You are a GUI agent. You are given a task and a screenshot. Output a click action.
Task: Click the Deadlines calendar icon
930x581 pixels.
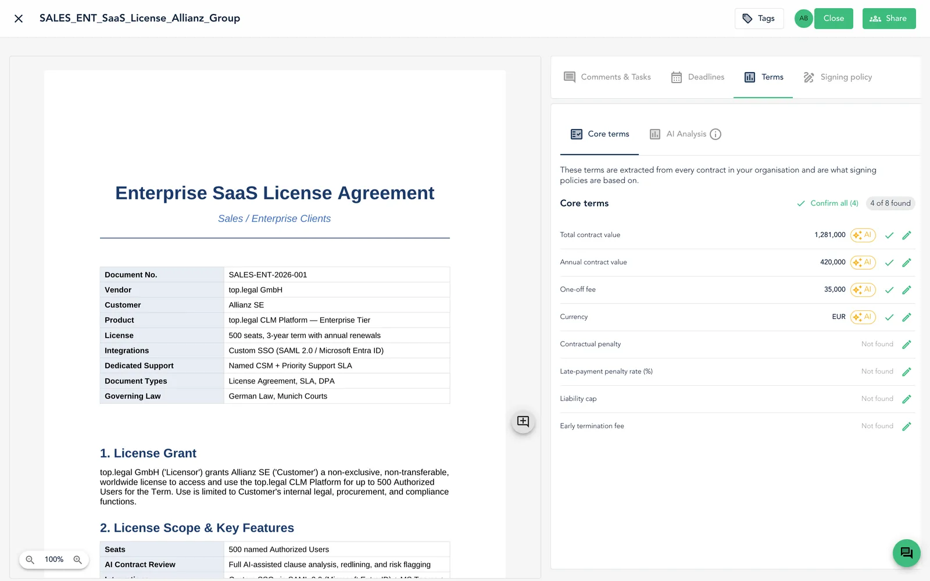click(x=677, y=77)
